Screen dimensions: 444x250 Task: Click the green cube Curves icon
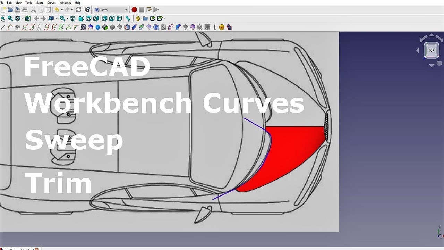[105, 27]
